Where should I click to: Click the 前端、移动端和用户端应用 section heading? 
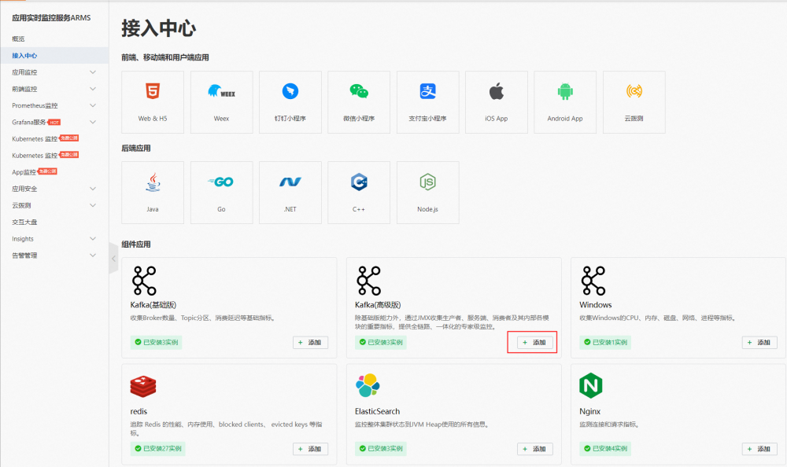pyautogui.click(x=165, y=57)
